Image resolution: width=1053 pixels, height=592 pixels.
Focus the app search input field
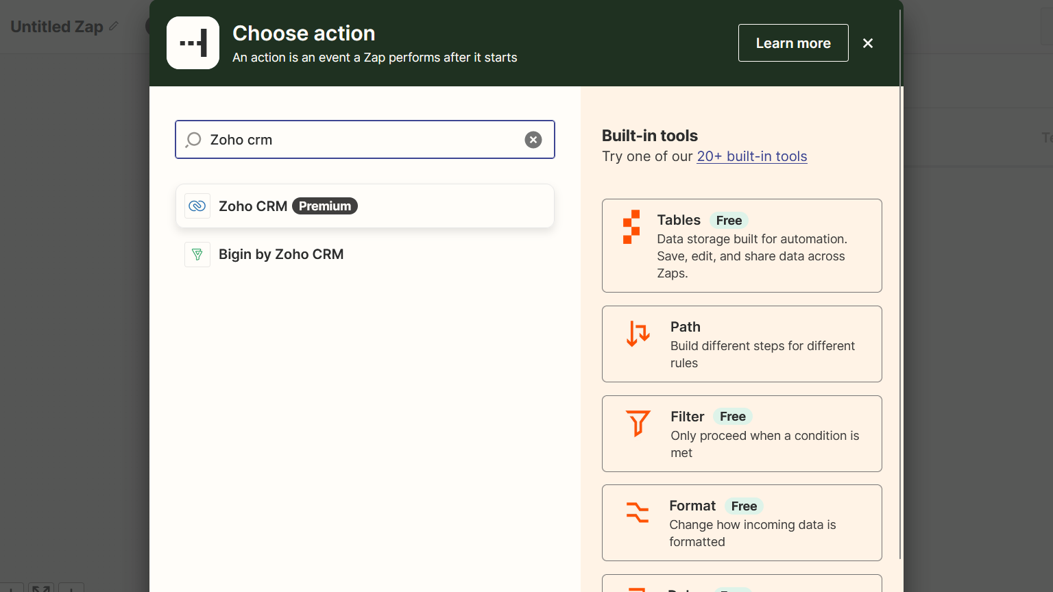click(363, 140)
